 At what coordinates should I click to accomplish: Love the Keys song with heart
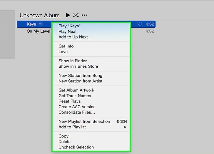coord(140,24)
